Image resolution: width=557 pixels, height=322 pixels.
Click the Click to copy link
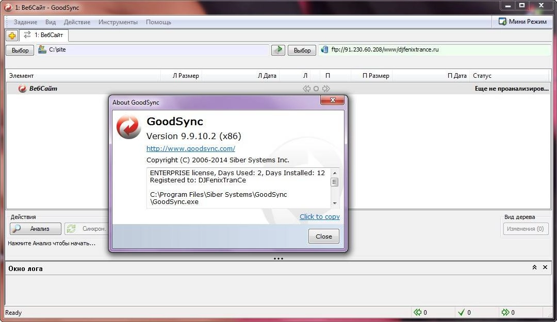pyautogui.click(x=320, y=216)
